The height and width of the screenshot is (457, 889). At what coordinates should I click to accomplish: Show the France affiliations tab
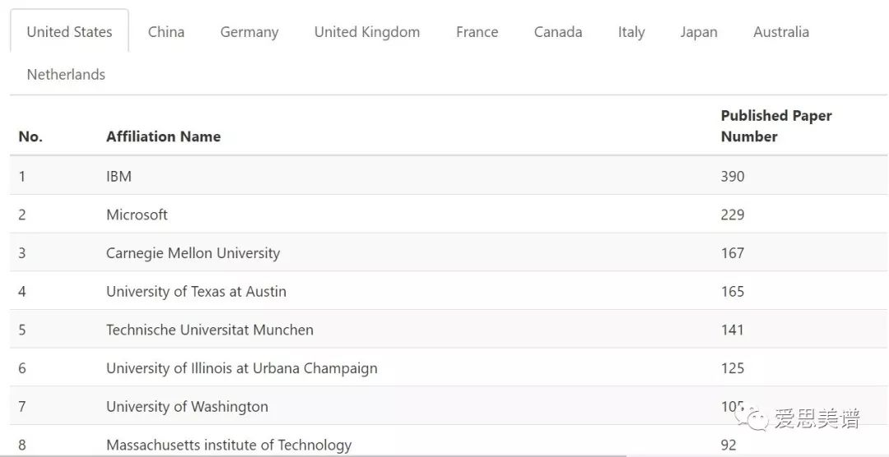pos(477,32)
